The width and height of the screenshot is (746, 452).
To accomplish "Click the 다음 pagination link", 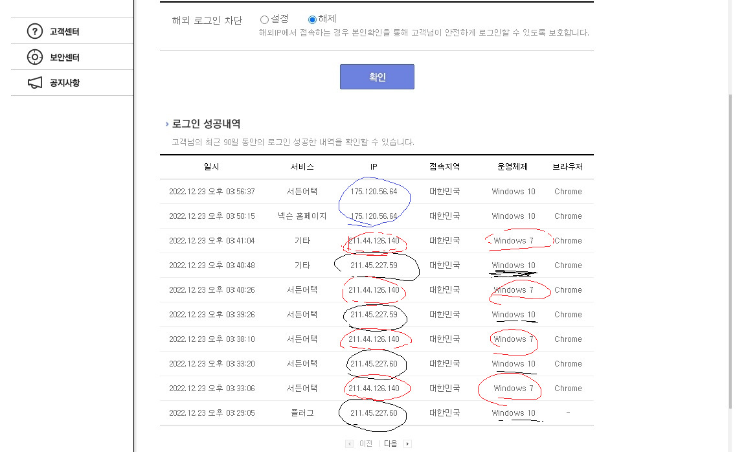I will coord(390,444).
